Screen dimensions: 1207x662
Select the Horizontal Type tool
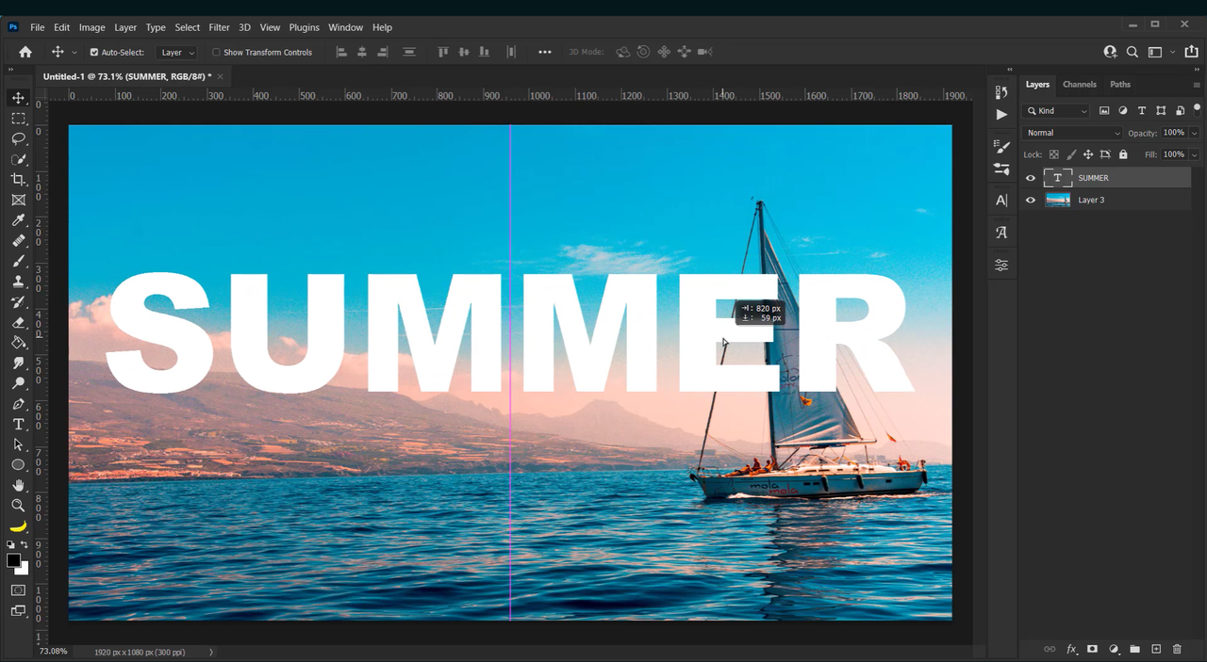tap(18, 425)
